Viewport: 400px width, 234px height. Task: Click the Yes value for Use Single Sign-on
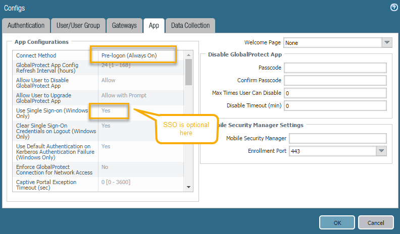point(106,110)
